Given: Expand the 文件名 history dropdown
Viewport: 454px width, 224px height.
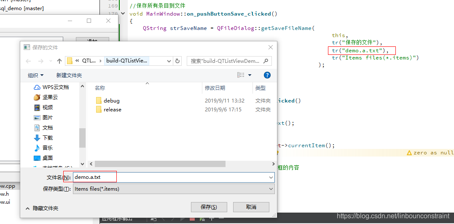Looking at the screenshot, I should (271, 177).
